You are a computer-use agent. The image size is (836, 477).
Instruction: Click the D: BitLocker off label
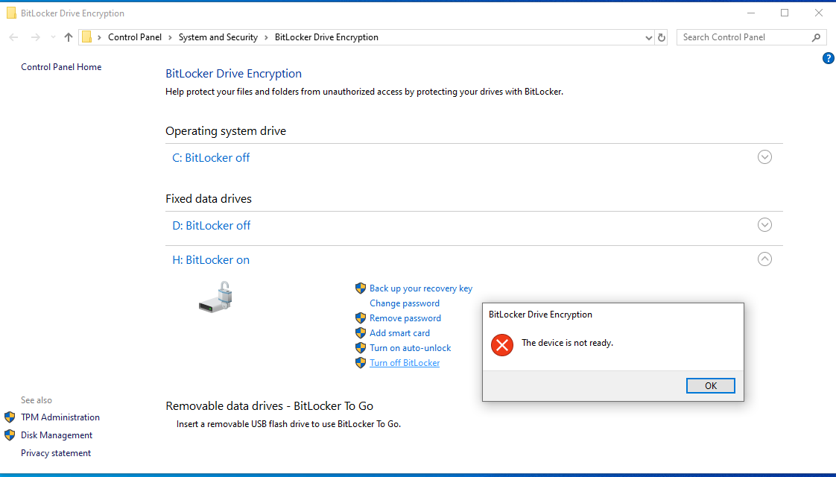pos(212,226)
